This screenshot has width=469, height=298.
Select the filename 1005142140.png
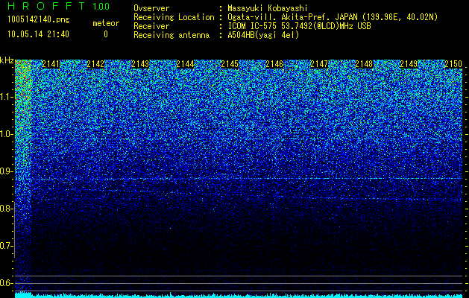coord(39,19)
